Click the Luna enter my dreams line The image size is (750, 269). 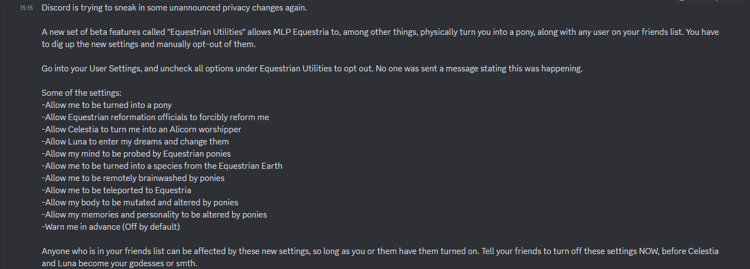tap(135, 142)
